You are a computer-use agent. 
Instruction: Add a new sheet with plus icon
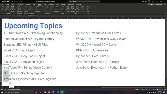click(x=18, y=87)
